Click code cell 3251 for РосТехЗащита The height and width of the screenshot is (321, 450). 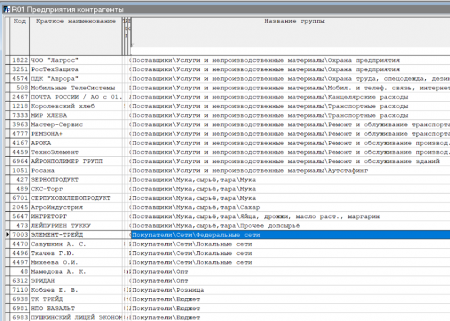[20, 69]
